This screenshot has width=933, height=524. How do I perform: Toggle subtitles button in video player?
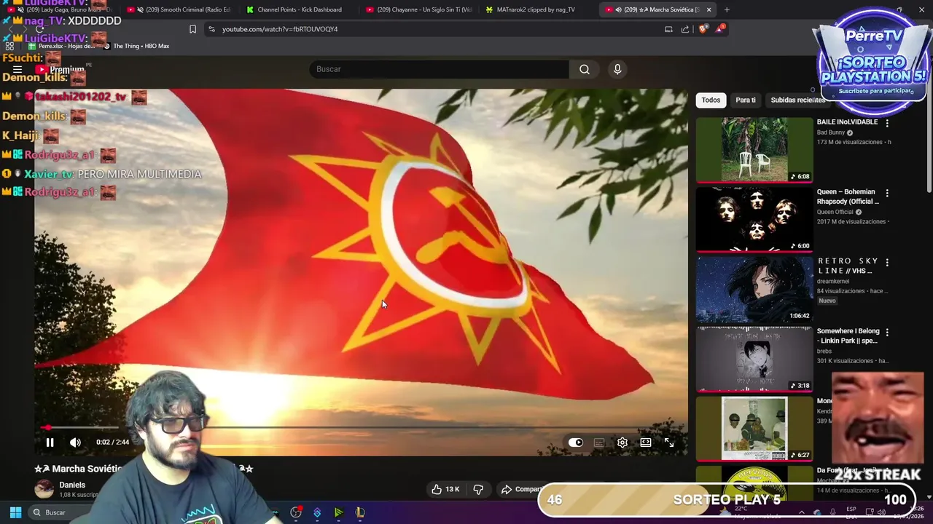[599, 442]
